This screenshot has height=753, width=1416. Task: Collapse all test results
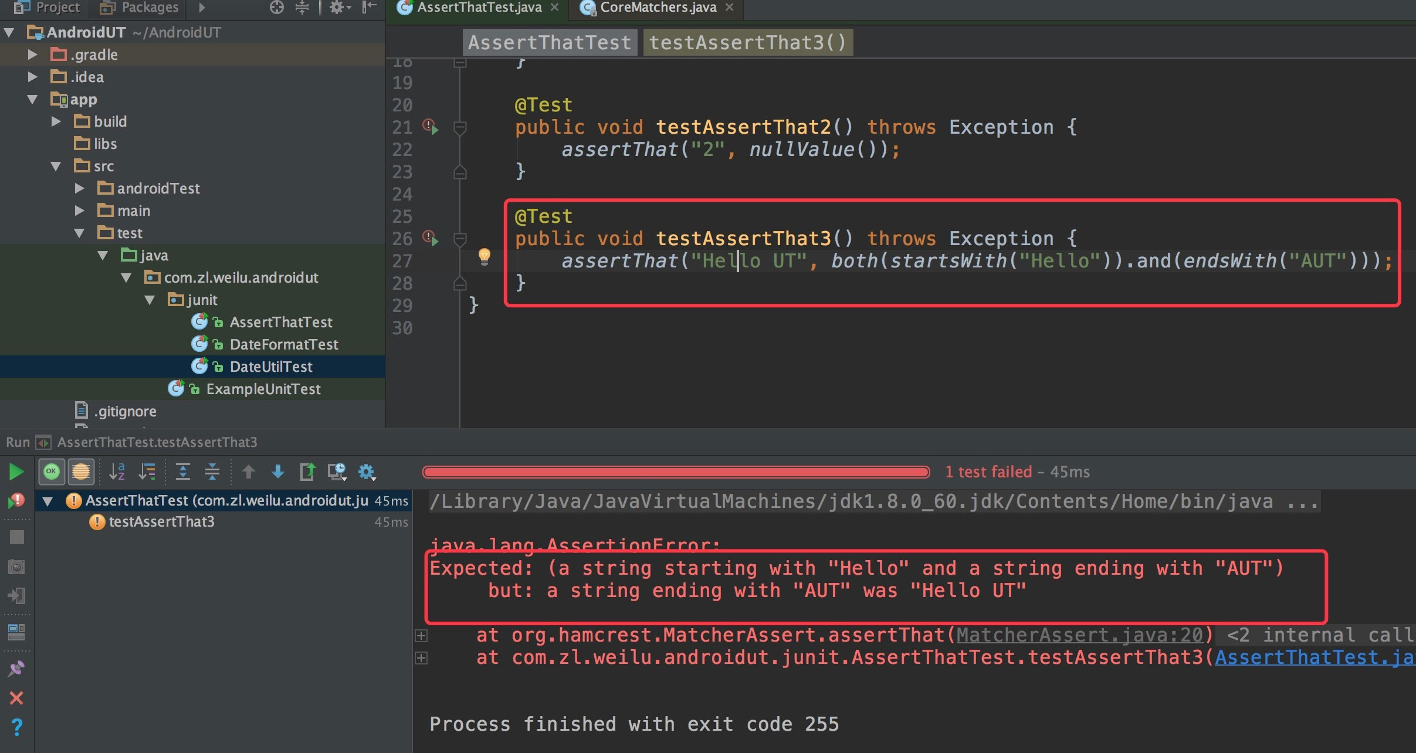(x=212, y=472)
